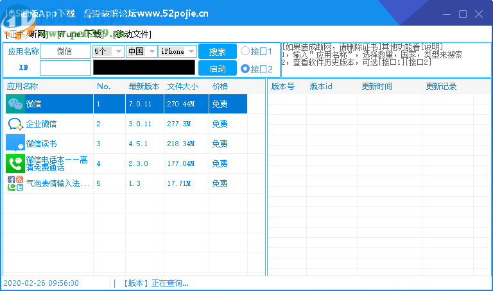The image size is (493, 291).
Task: Click the 启动 start button
Action: point(217,68)
